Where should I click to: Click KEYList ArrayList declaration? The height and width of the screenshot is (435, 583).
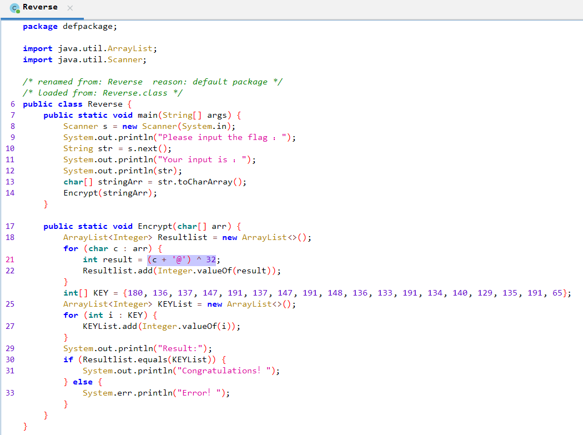point(179,304)
